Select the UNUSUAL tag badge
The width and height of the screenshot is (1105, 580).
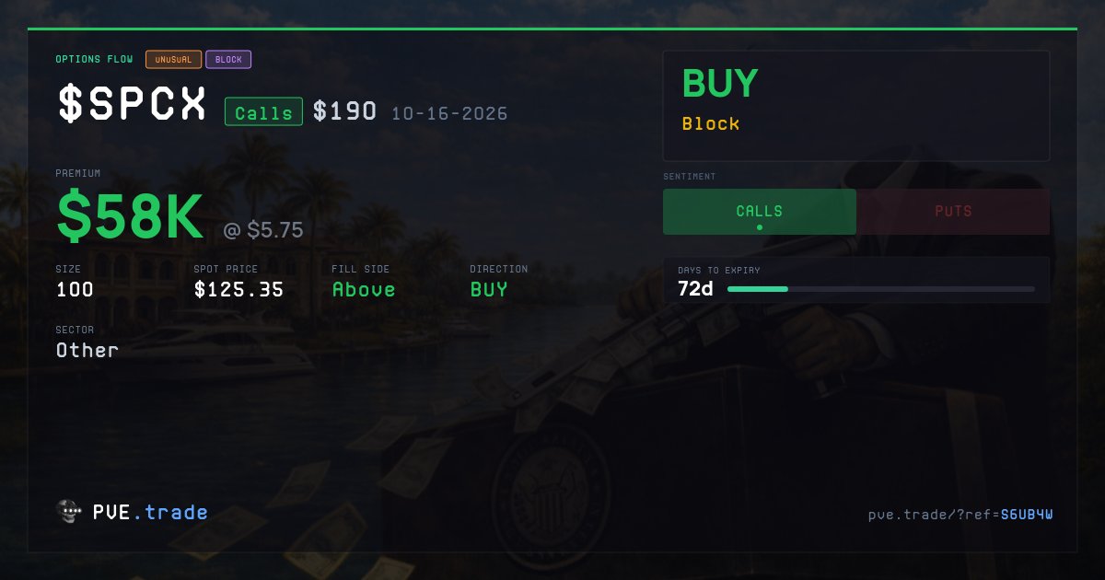click(x=173, y=60)
